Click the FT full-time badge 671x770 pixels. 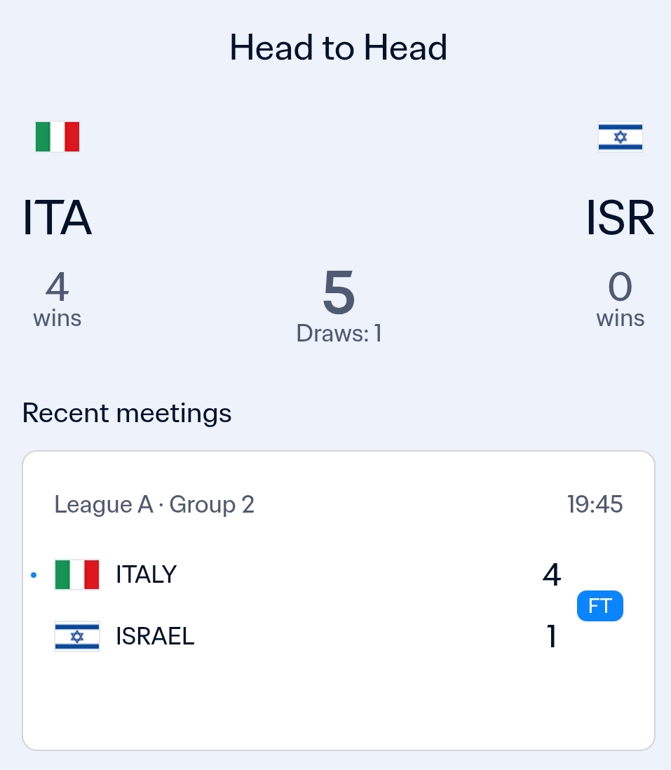599,606
